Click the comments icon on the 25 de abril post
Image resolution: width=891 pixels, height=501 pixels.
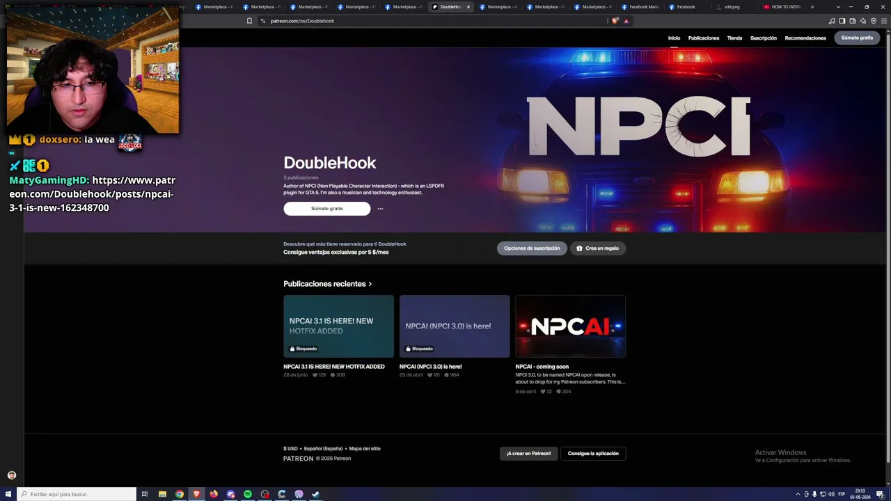[x=446, y=375]
